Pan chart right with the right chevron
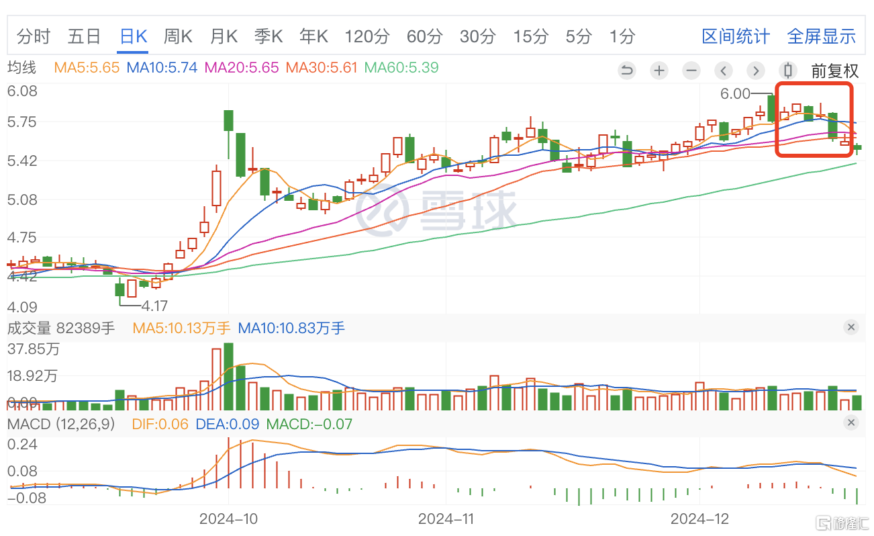The image size is (874, 536). (756, 71)
